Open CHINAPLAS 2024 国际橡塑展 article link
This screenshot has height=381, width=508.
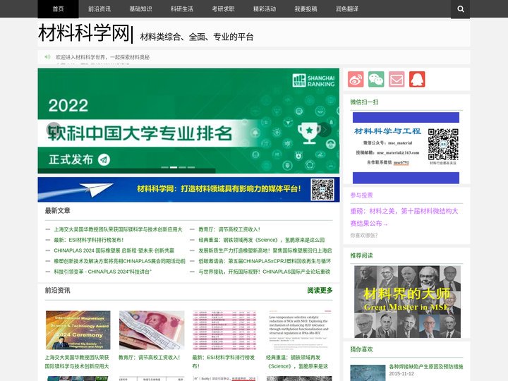coord(114,250)
